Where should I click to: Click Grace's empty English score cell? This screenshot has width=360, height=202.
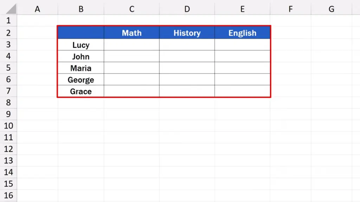[x=242, y=91]
